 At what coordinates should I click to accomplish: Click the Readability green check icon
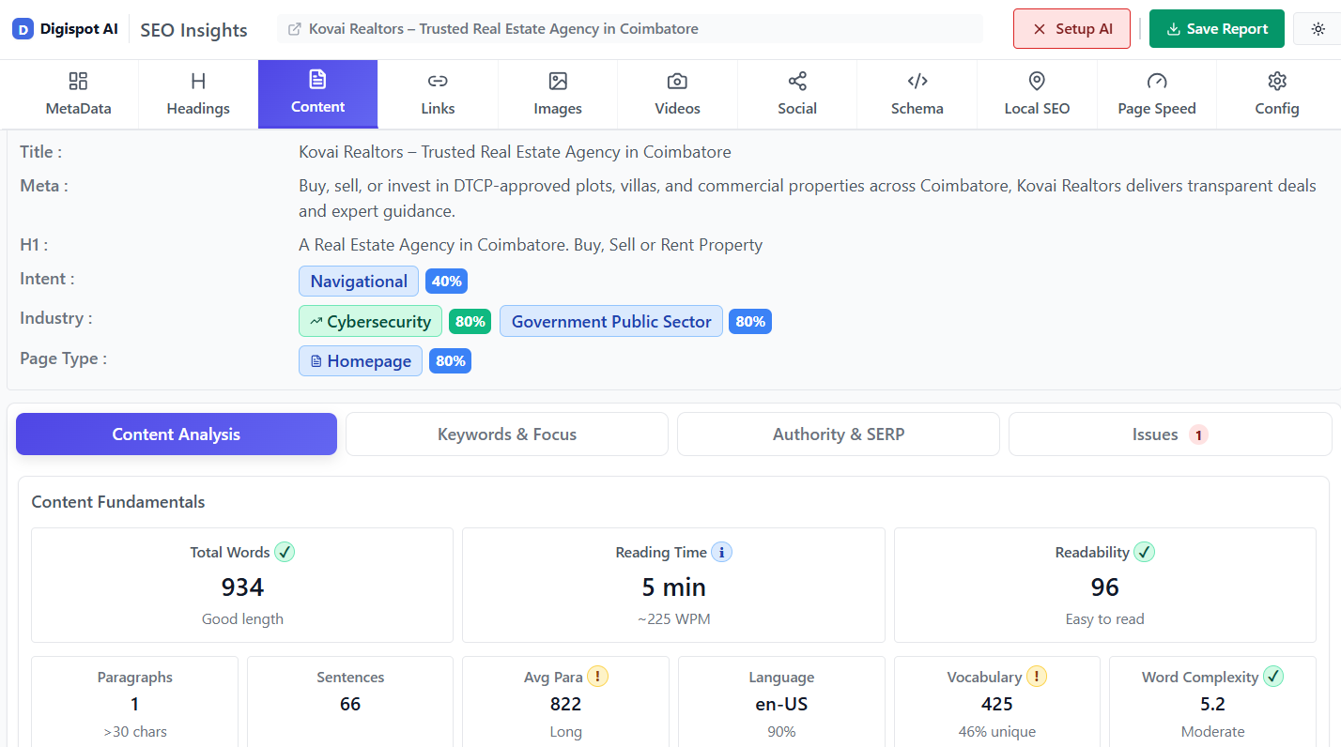pos(1144,552)
